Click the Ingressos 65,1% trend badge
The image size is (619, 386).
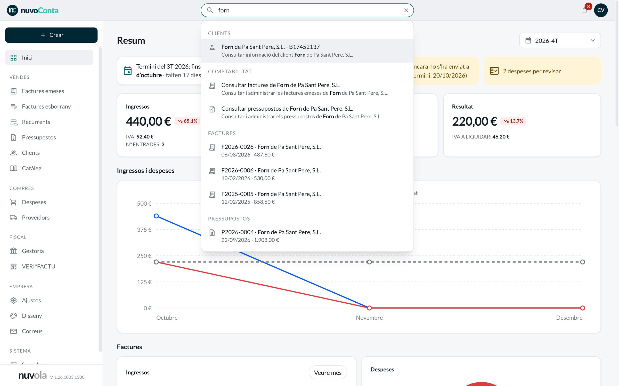188,121
